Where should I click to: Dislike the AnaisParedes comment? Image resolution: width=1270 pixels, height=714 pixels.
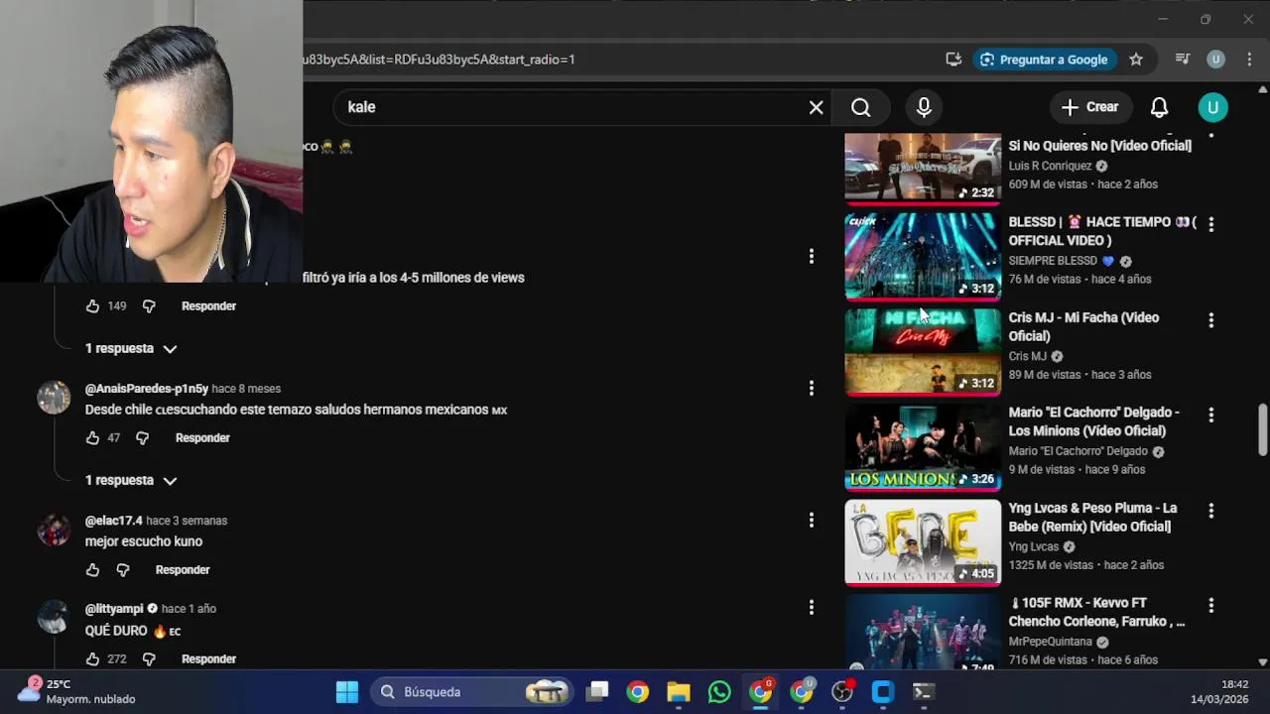coord(142,438)
